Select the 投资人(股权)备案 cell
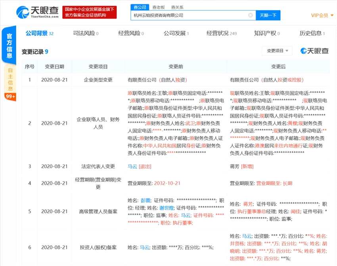Image resolution: width=337 pixels, height=266 pixels. pyautogui.click(x=98, y=247)
